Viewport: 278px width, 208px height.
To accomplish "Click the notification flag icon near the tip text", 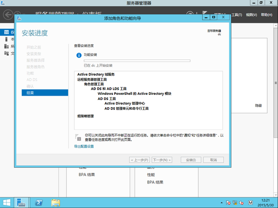I will 78,138.
